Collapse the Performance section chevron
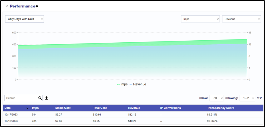The image size is (265, 127). (x=7, y=6)
